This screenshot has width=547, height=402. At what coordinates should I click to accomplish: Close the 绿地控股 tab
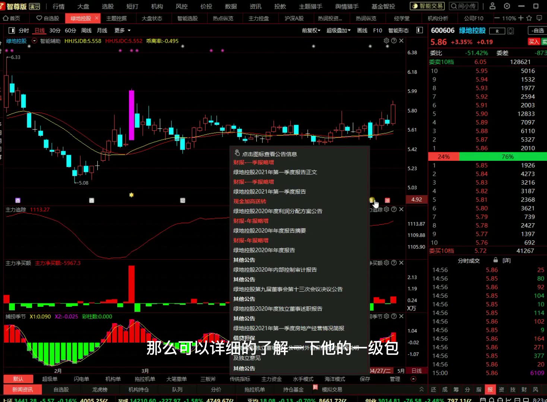(97, 18)
